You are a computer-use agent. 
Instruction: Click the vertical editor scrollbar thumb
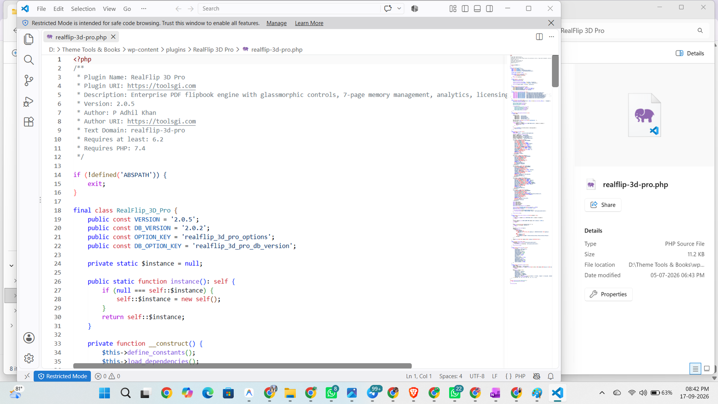pos(555,71)
